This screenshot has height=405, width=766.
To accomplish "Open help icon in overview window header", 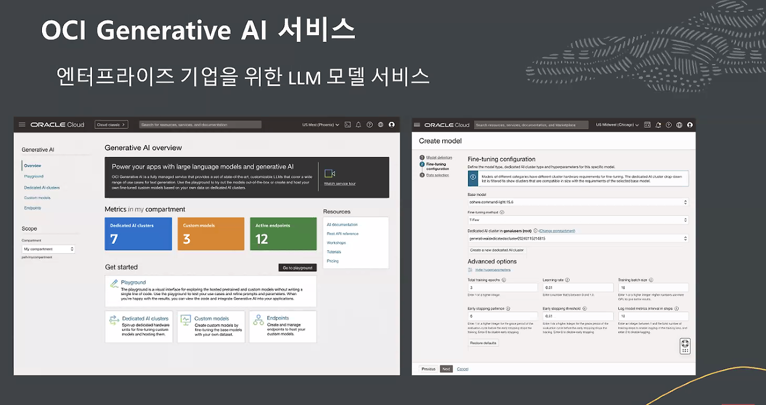I will pyautogui.click(x=370, y=125).
